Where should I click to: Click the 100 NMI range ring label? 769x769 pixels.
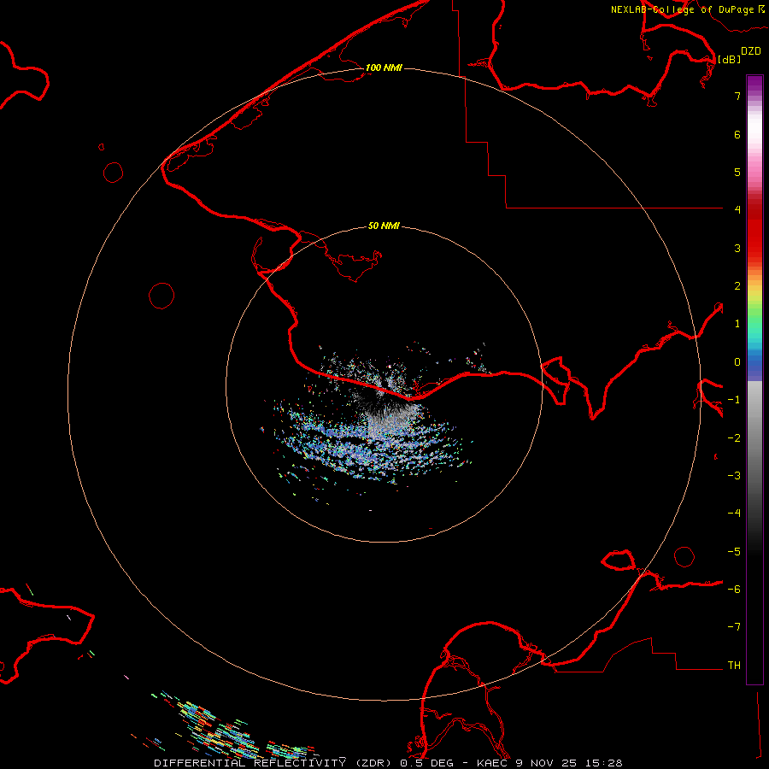[x=384, y=68]
